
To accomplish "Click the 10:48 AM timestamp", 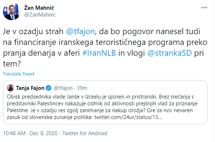I will [14, 133].
